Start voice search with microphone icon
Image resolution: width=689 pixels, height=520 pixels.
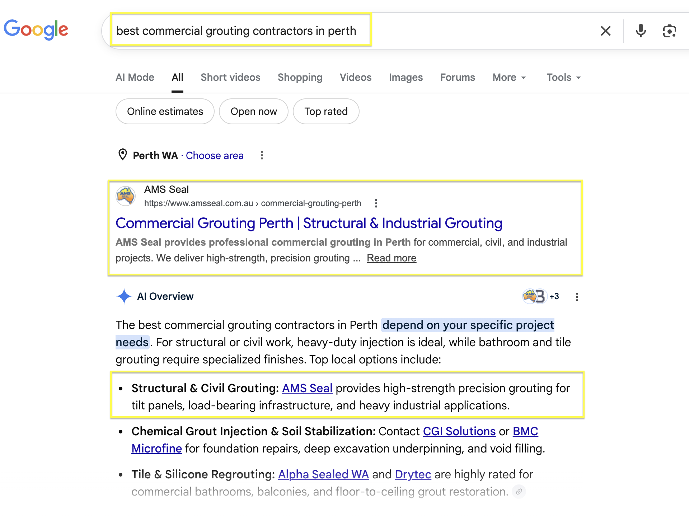(641, 31)
